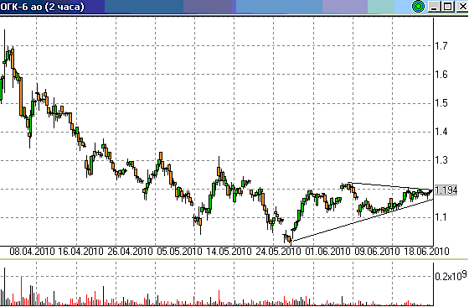Click the 1.3 price axis label
469x307 pixels.
[441, 160]
